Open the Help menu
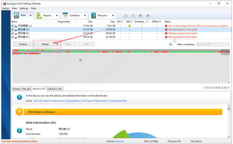This screenshot has height=144, width=233. [33, 8]
